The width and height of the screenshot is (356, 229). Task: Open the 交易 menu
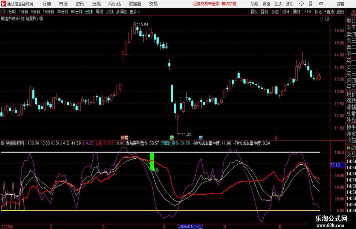coord(153,4)
